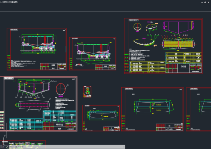
Task: Open command line customize wrench menu
Action: (x=7, y=147)
